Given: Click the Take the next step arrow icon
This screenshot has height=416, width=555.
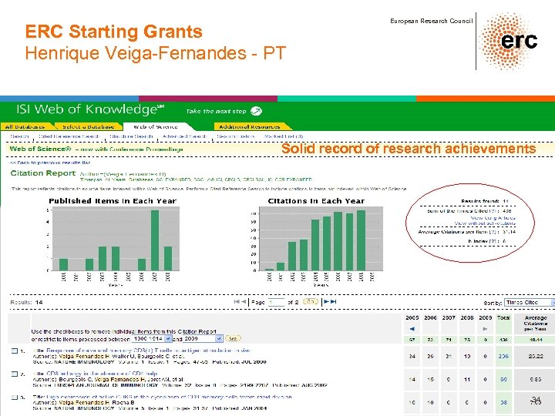Looking at the screenshot, I should (x=256, y=111).
